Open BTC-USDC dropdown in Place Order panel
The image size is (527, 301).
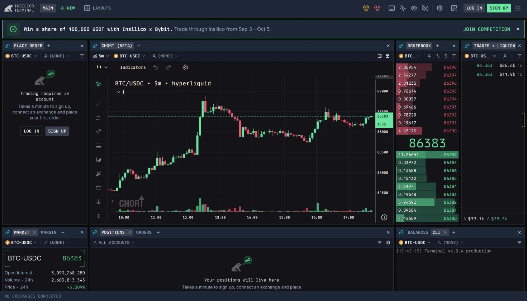tap(21, 56)
